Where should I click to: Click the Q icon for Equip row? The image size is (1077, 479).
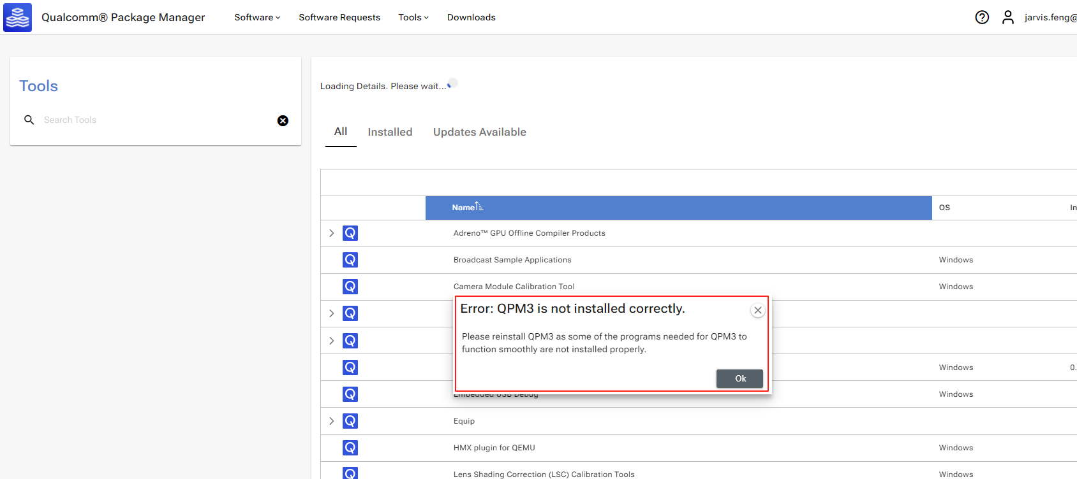pos(350,421)
